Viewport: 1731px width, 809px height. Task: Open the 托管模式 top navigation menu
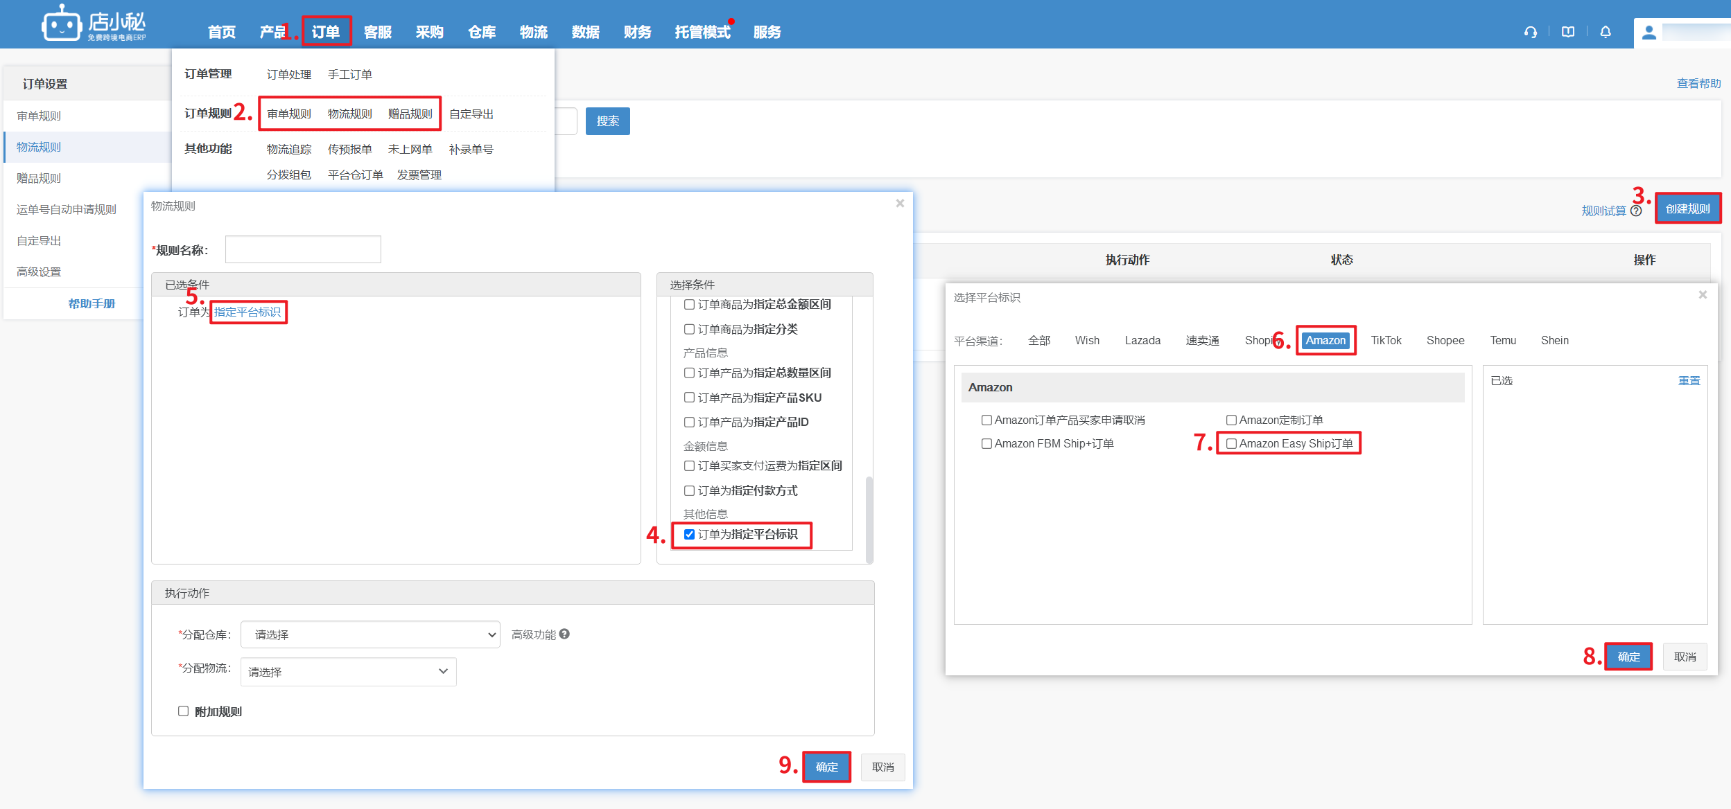(x=702, y=32)
